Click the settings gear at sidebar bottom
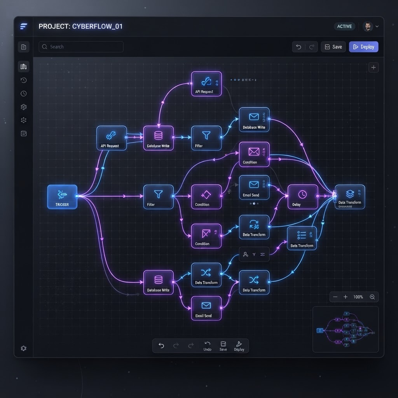Viewport: 398px width, 398px height. 24,348
